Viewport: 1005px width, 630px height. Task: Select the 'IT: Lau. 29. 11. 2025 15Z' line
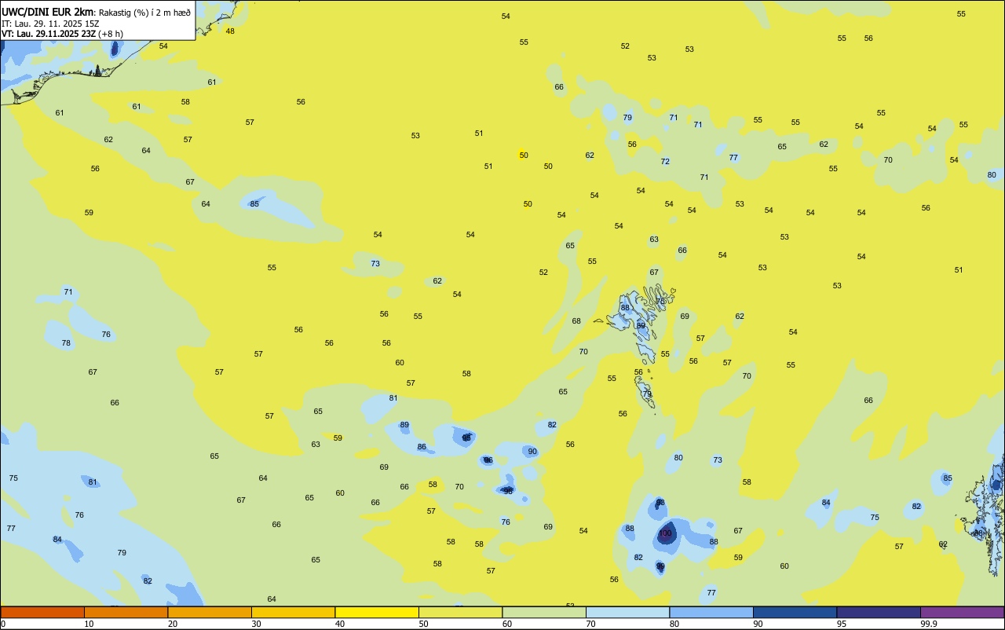50,24
